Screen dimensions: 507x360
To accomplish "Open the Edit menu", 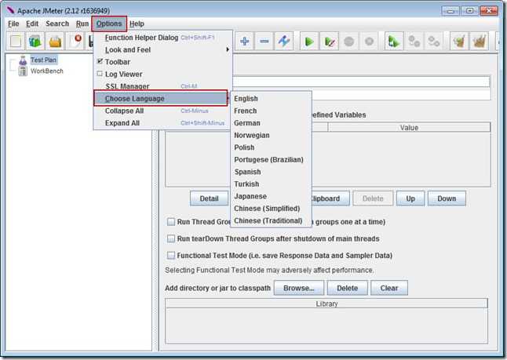I will point(32,24).
